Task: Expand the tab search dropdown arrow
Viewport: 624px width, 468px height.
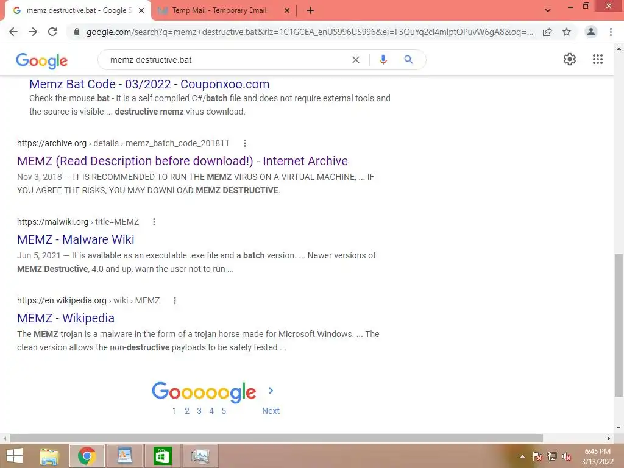Action: 548,10
